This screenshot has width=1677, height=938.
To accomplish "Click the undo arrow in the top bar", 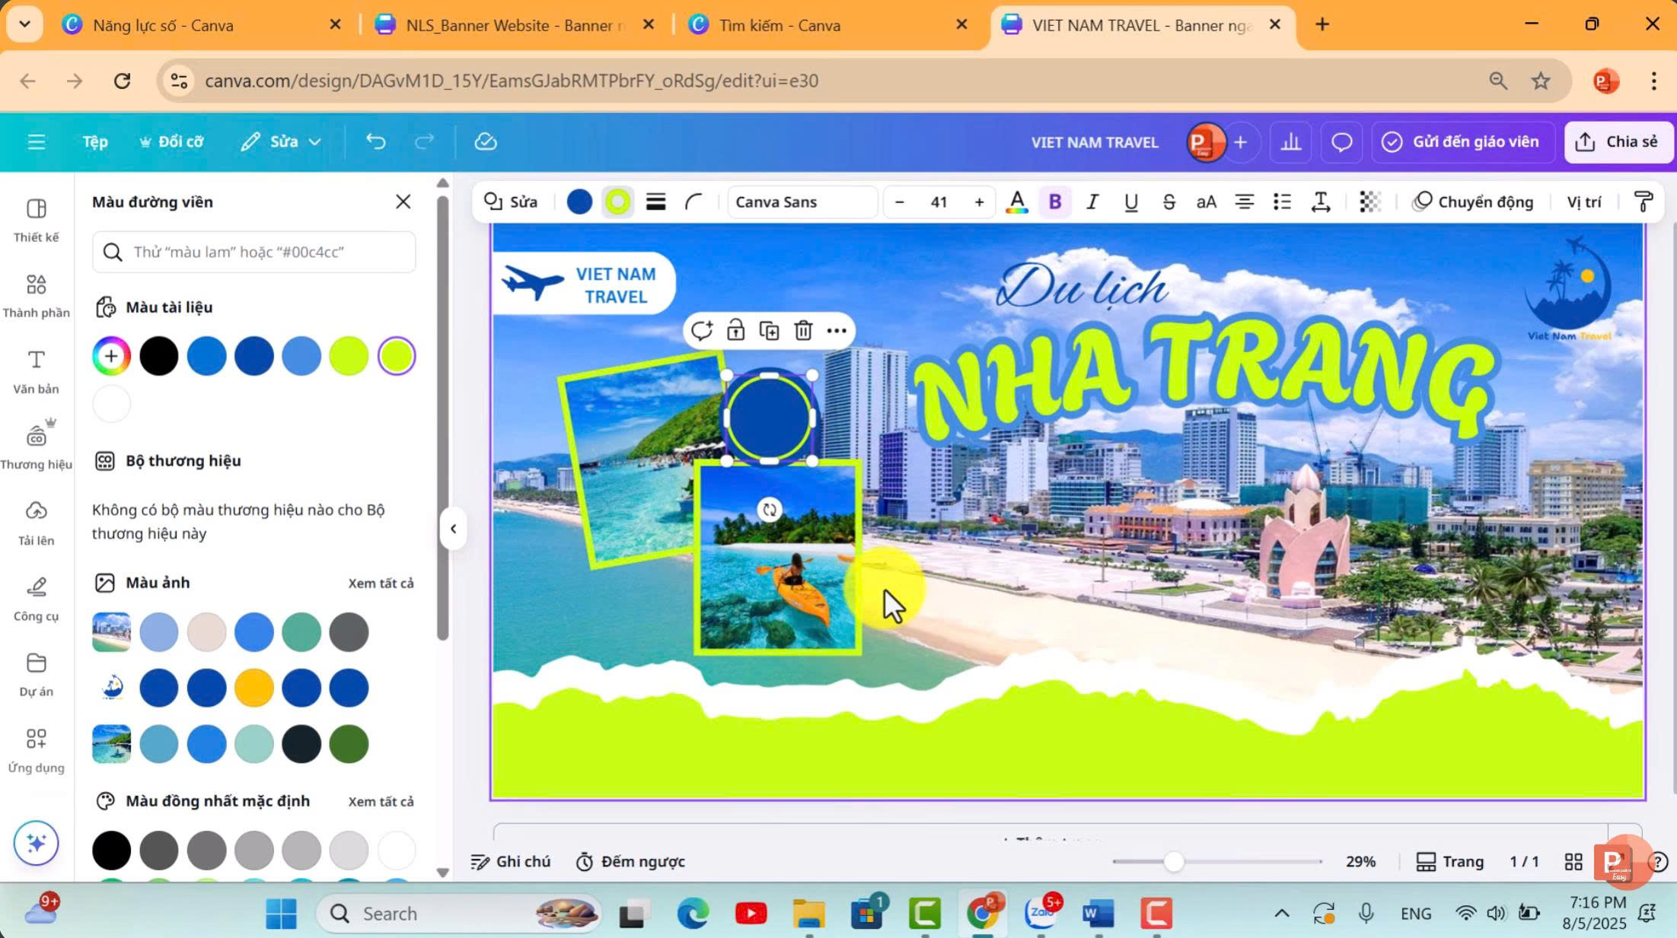I will click(375, 141).
